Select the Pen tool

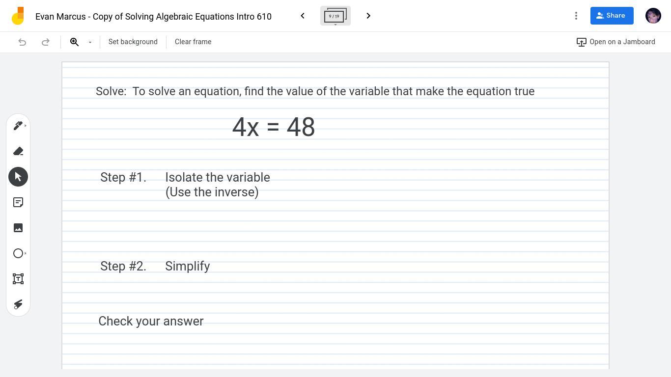tap(18, 126)
